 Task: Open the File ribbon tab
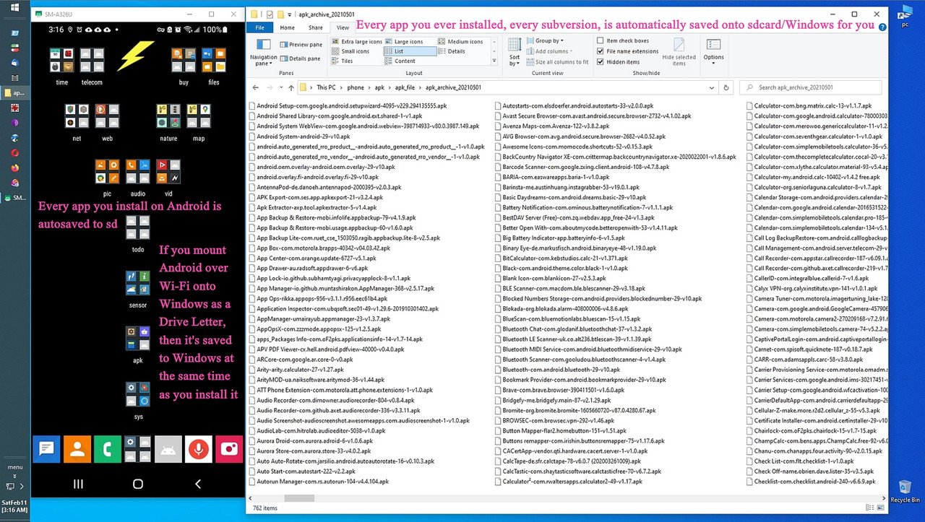[x=259, y=27]
